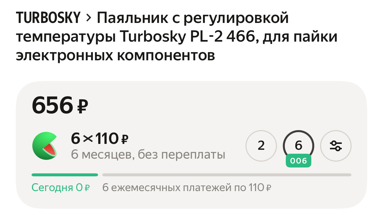The height and width of the screenshot is (215, 383).
Task: Open installment settings sliders icon
Action: tap(336, 146)
